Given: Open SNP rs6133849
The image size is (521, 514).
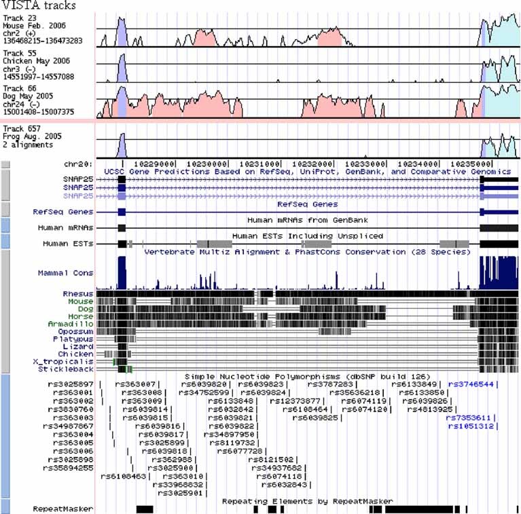Looking at the screenshot, I should [x=414, y=384].
